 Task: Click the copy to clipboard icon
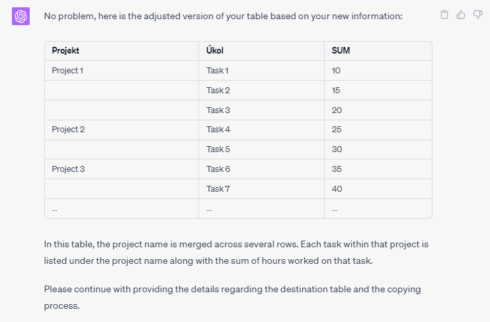pyautogui.click(x=444, y=15)
